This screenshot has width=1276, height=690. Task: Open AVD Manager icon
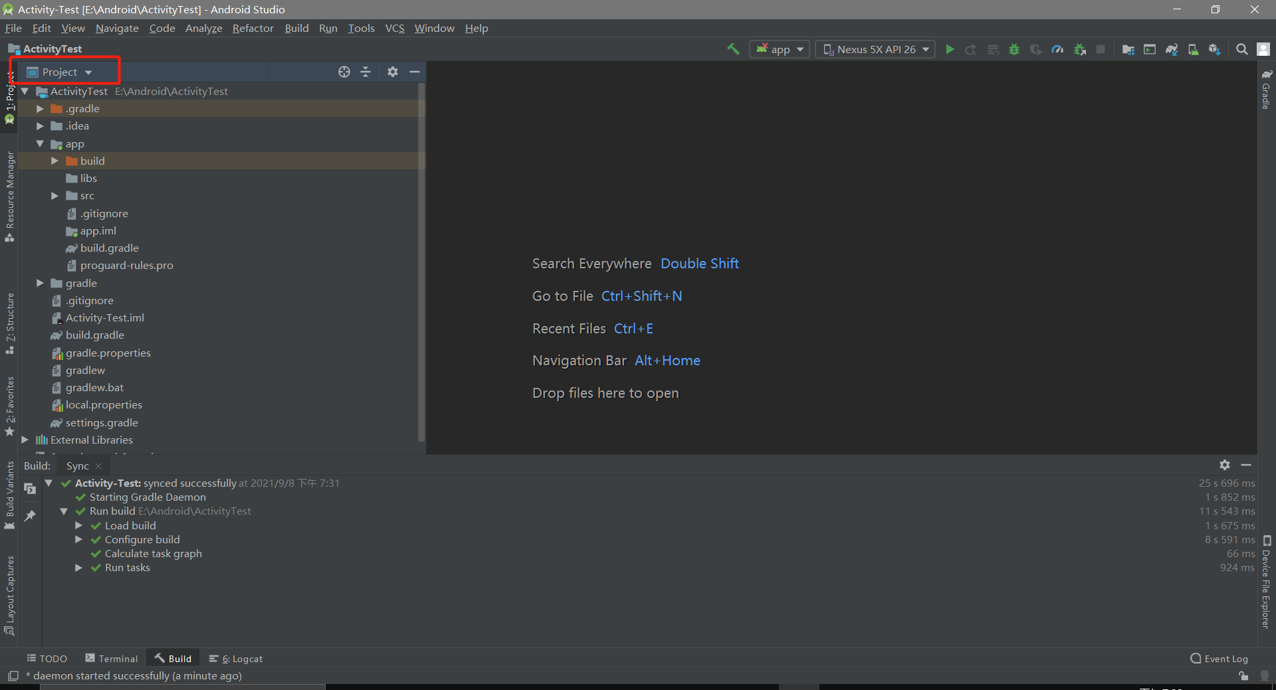(1194, 49)
